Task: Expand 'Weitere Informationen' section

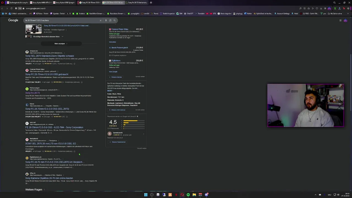Action: click(x=117, y=110)
